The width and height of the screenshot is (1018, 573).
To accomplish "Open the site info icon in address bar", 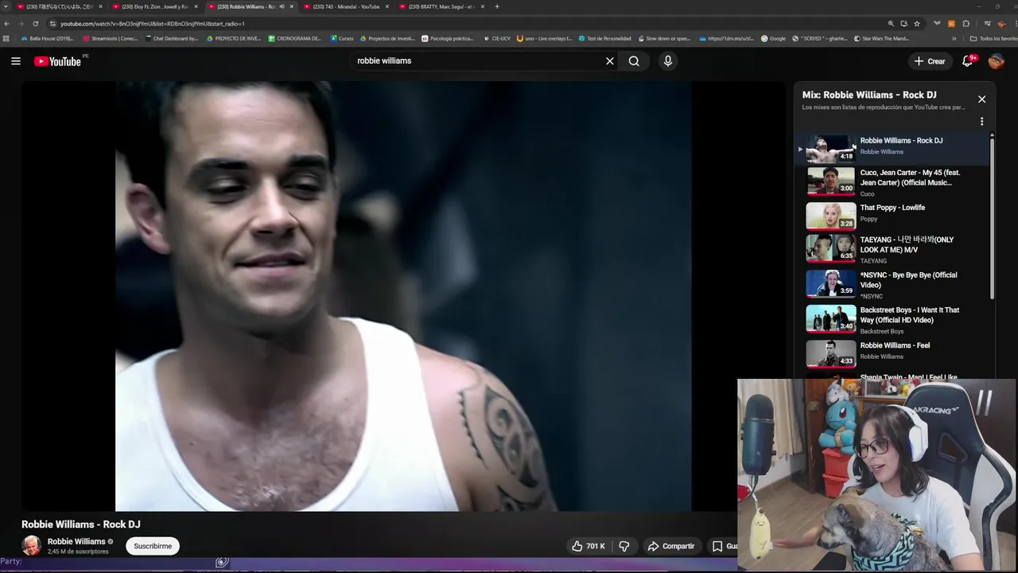I will tap(52, 24).
